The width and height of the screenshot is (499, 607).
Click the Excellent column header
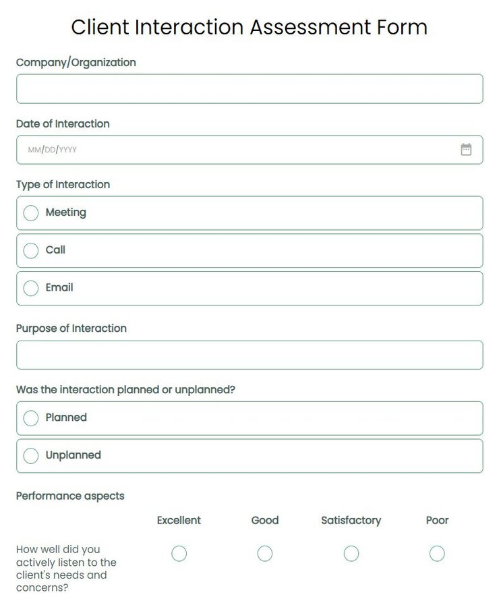(178, 520)
